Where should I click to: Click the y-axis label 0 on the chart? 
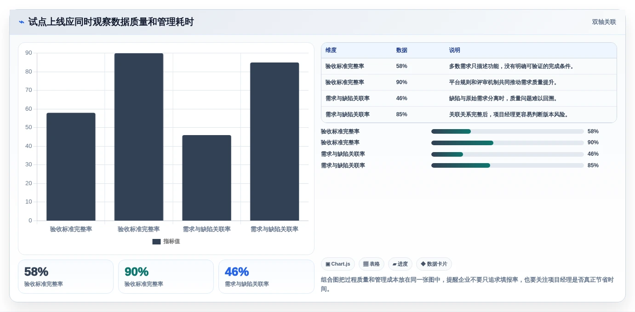[x=30, y=221]
